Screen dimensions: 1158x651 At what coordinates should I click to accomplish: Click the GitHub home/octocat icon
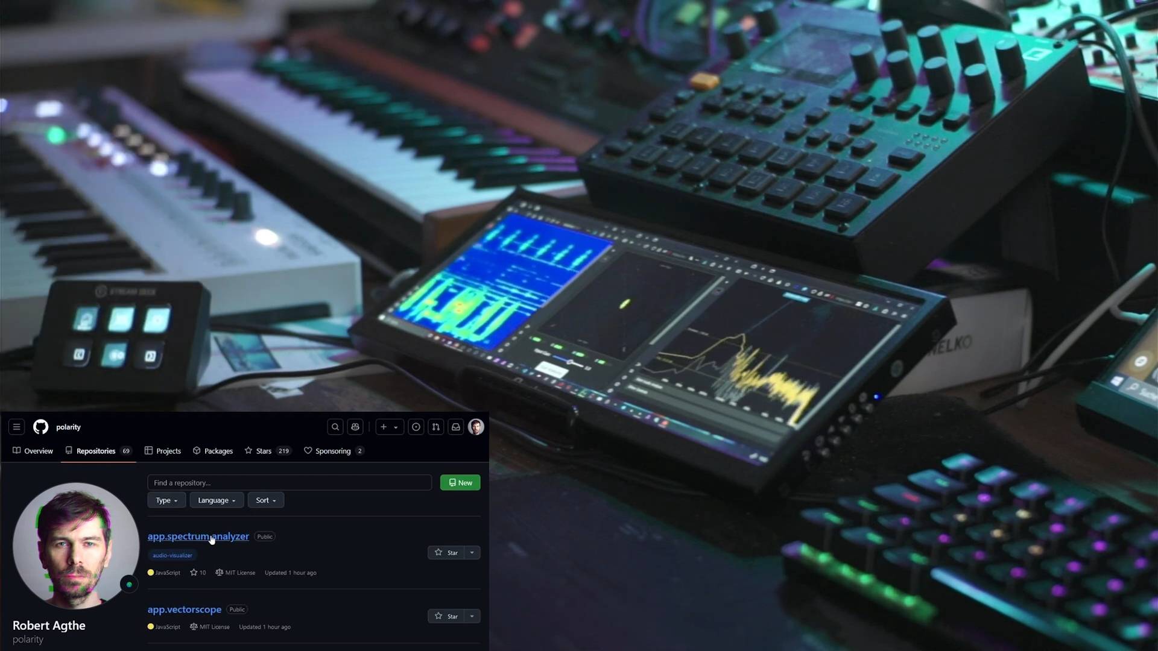(x=40, y=427)
